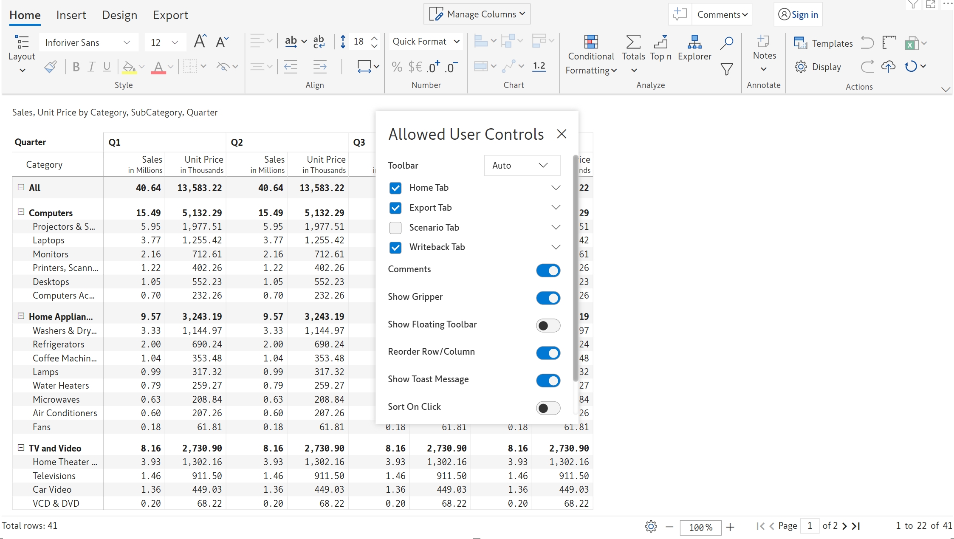This screenshot has width=954, height=539.
Task: Click the filter funnel in Analyze
Action: [727, 69]
